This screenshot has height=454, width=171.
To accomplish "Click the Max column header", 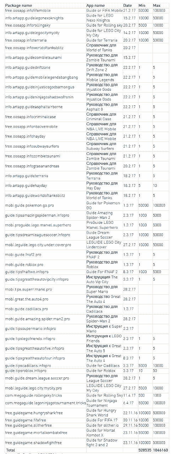I will coord(156,6).
